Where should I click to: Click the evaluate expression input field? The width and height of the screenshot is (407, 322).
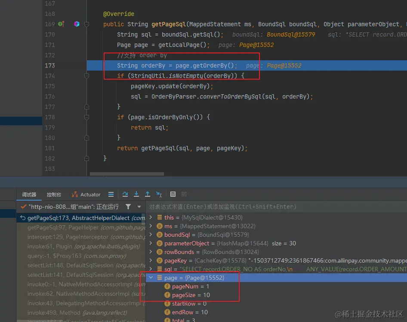pos(277,207)
